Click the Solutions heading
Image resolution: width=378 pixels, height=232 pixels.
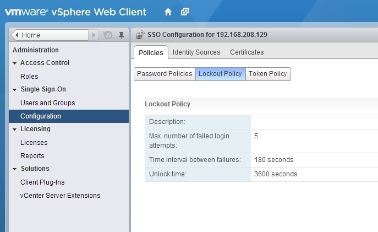click(35, 169)
